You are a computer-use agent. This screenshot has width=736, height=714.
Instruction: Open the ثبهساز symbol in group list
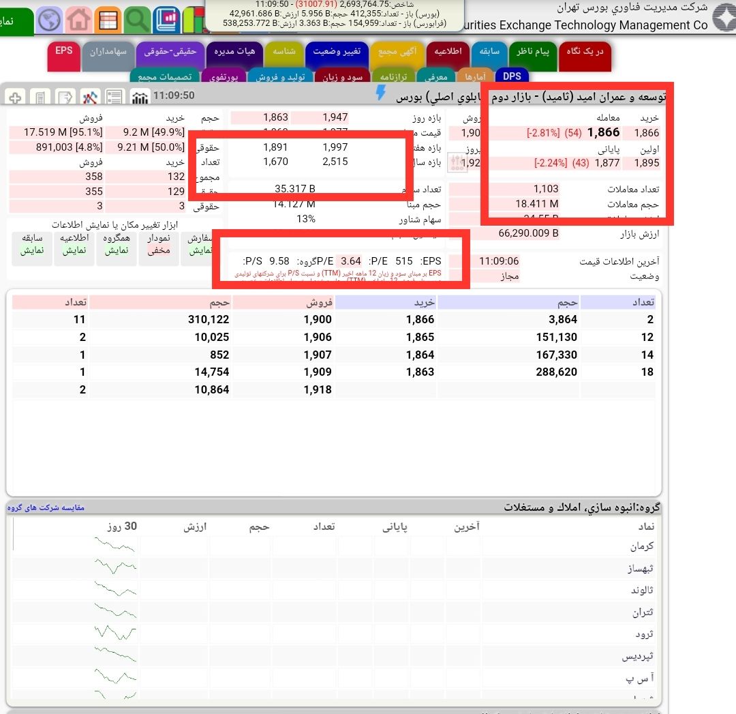click(x=640, y=568)
